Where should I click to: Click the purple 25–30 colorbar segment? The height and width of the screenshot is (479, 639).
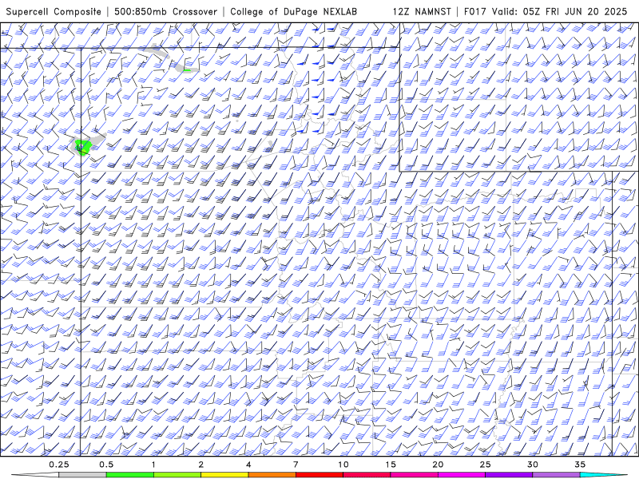click(x=509, y=475)
